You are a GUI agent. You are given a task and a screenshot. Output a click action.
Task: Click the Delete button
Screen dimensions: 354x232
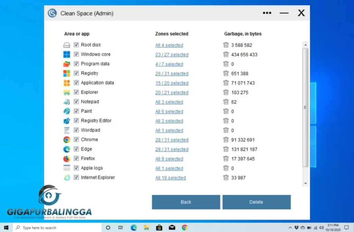click(x=257, y=202)
